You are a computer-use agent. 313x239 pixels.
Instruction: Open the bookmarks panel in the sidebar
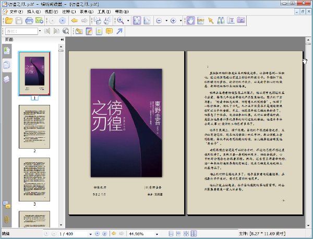coord(7,51)
